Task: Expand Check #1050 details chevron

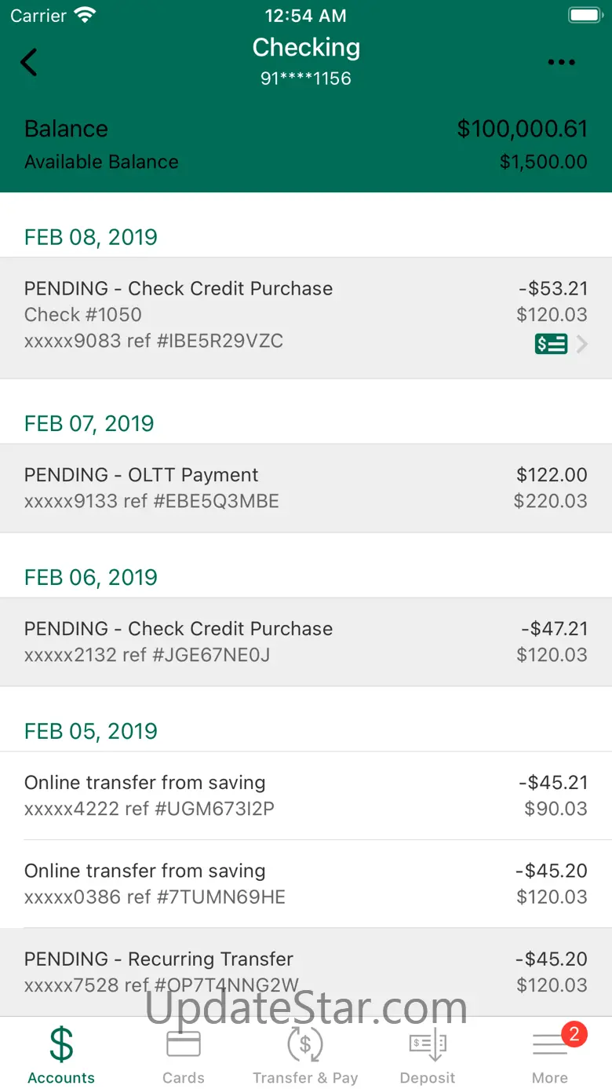Action: click(x=582, y=344)
